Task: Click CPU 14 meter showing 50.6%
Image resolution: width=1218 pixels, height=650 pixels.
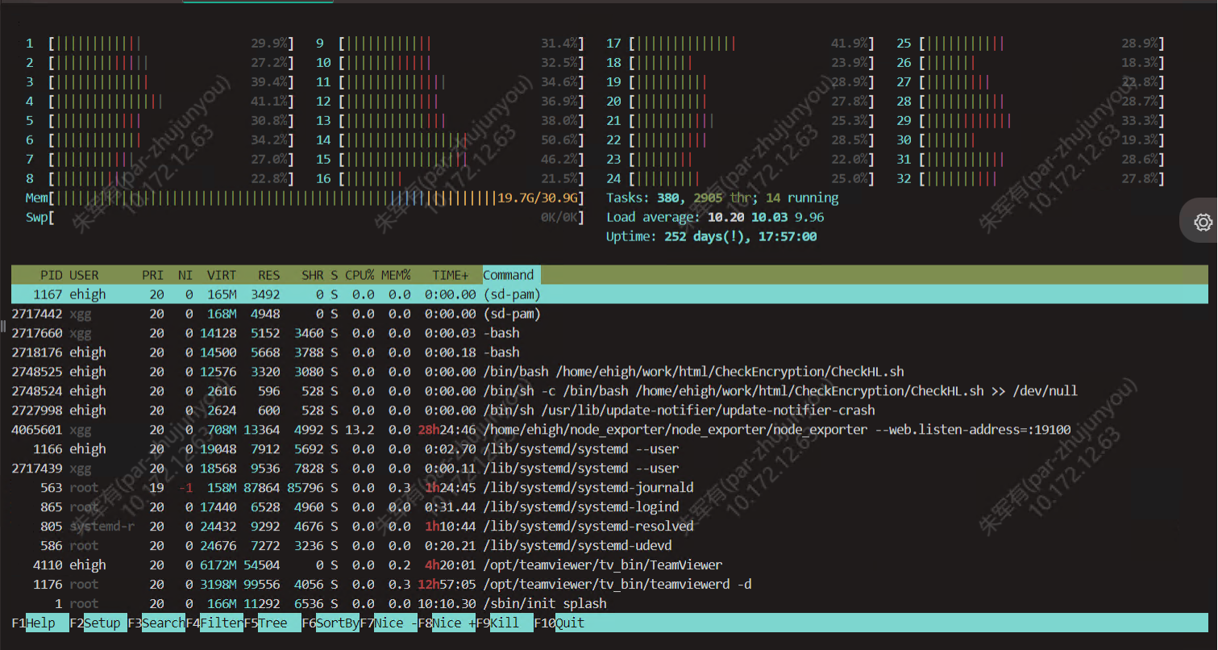Action: [450, 140]
